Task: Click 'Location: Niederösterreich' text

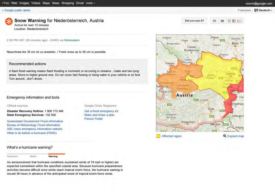Action: [x=31, y=29]
